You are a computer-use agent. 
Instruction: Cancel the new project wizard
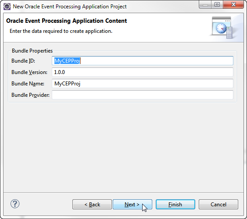click(x=218, y=205)
